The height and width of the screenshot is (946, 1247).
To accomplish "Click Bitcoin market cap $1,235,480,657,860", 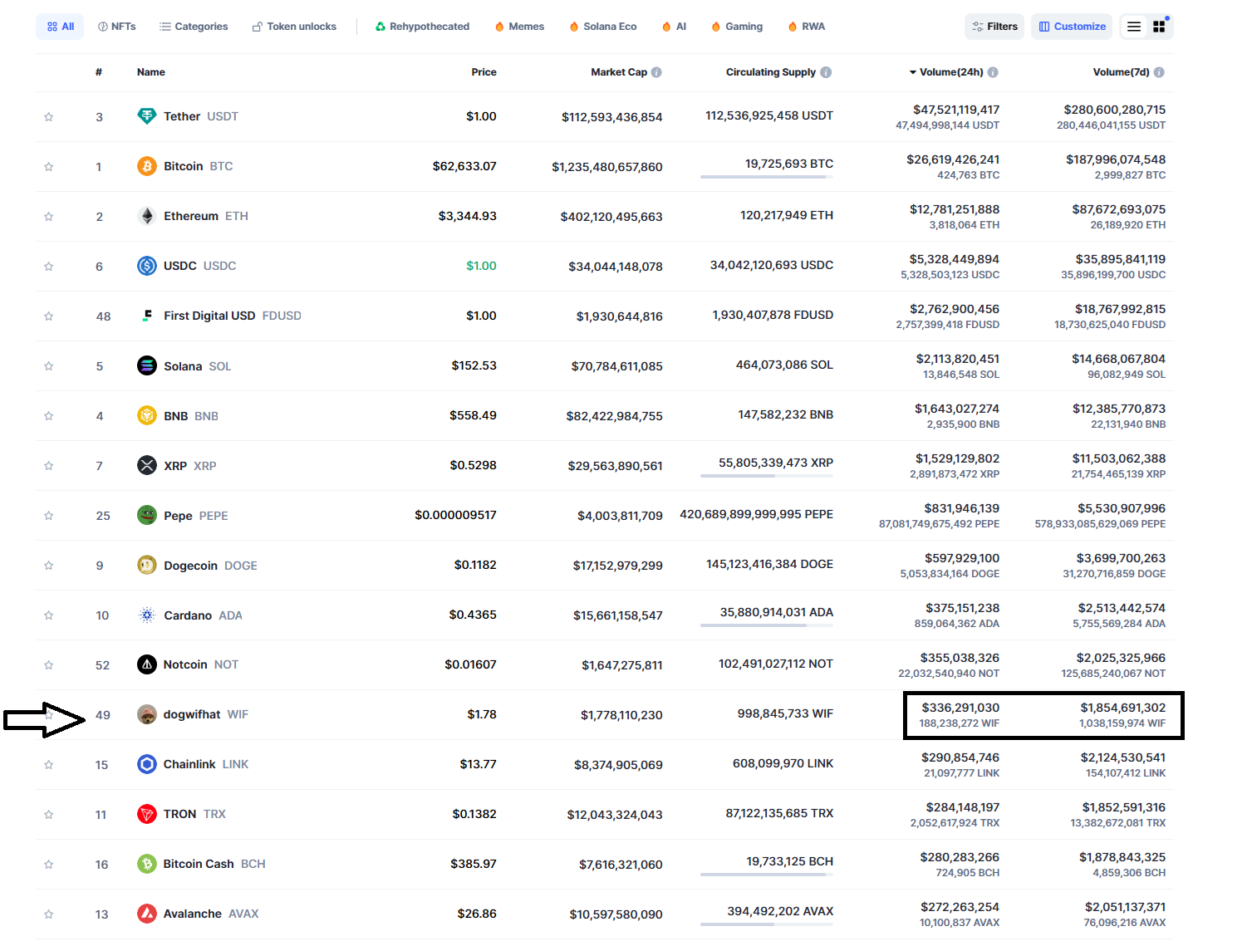I will coord(607,167).
